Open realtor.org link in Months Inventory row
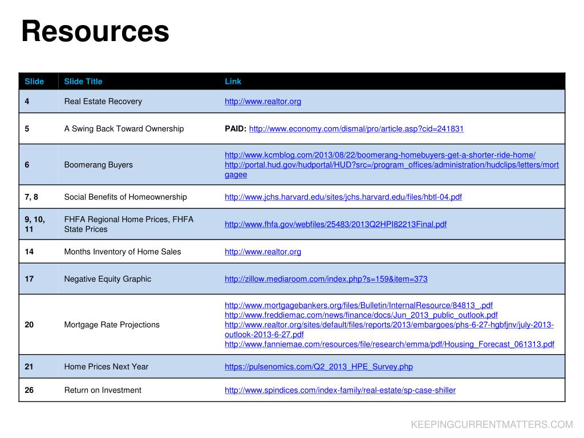 coord(263,252)
